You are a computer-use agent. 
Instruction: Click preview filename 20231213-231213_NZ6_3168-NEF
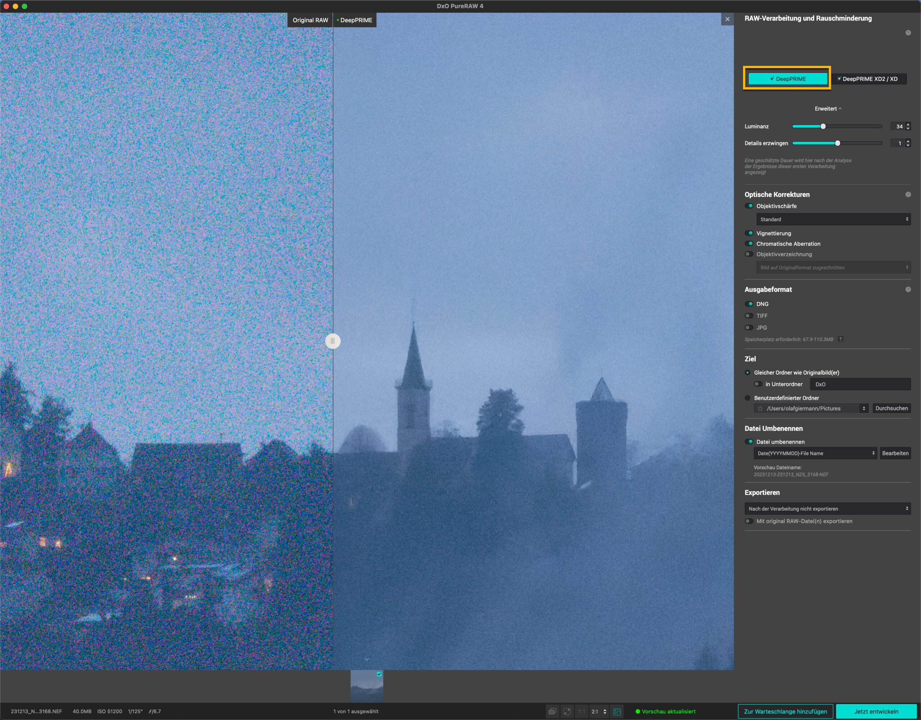point(791,475)
